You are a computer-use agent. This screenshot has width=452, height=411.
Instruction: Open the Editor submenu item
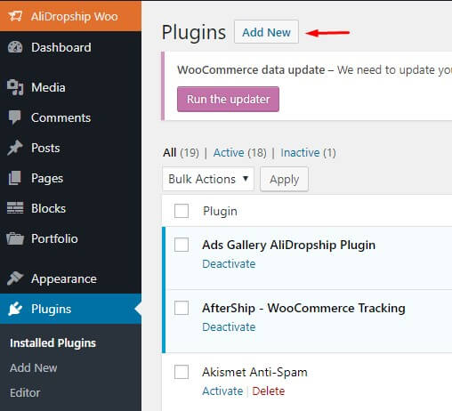tap(25, 392)
